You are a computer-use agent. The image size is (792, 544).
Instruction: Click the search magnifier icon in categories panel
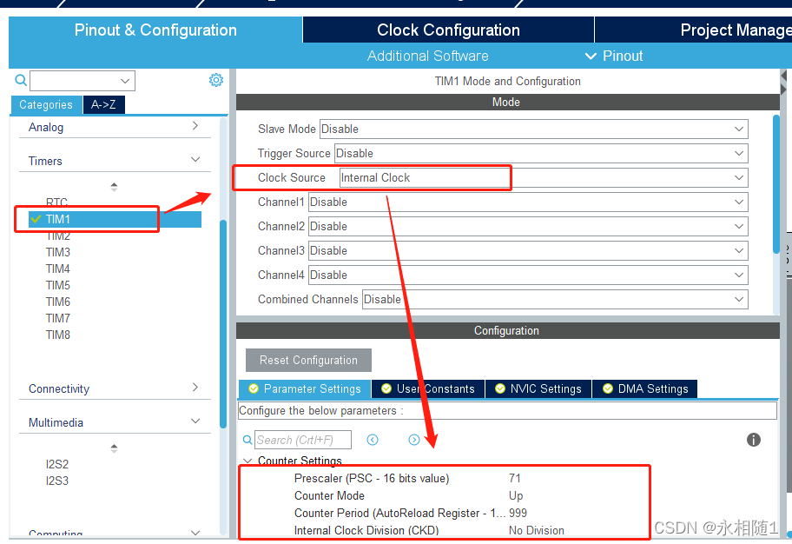click(21, 80)
